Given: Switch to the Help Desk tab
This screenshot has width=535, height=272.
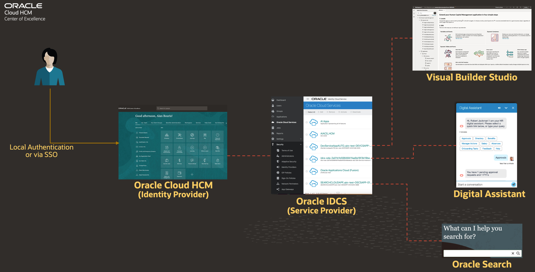Looking at the screenshot, I should point(208,123).
